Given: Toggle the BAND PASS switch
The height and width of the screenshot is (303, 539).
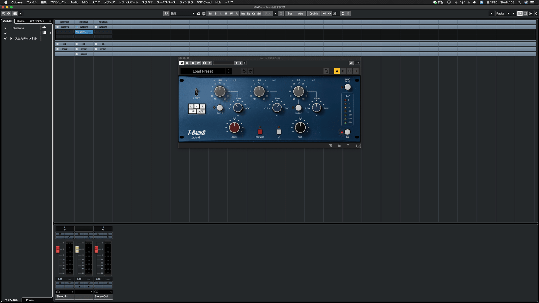Looking at the screenshot, I should [x=348, y=87].
